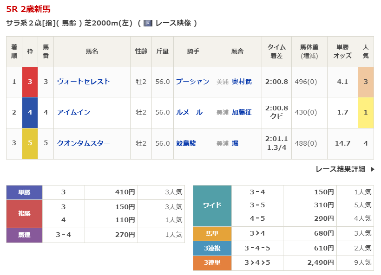
Task: Open the レース結果詳細 link
Action: click(340, 169)
